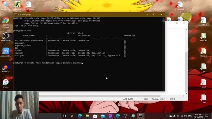Open Task View on the taskbar
The image size is (212, 119).
tap(72, 116)
